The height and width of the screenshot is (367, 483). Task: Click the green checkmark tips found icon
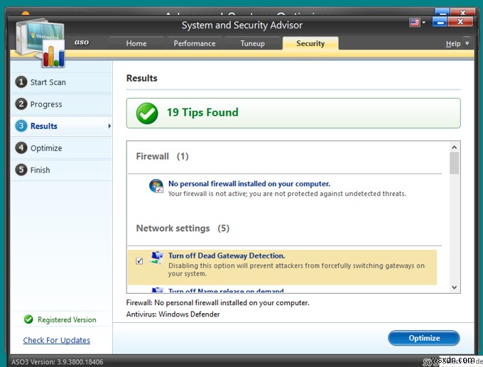147,114
